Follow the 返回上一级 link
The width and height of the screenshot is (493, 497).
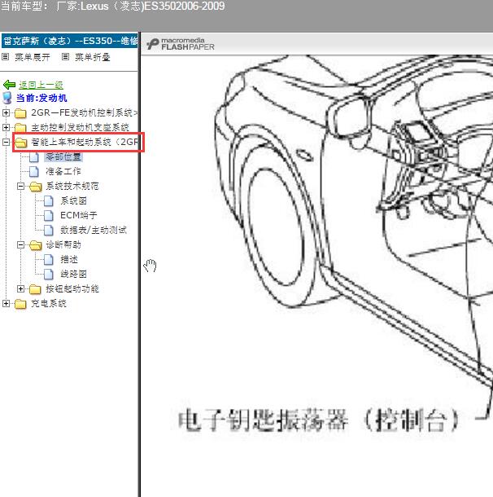(x=41, y=85)
